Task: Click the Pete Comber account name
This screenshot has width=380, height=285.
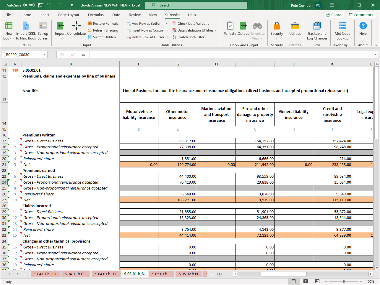Action: (301, 5)
